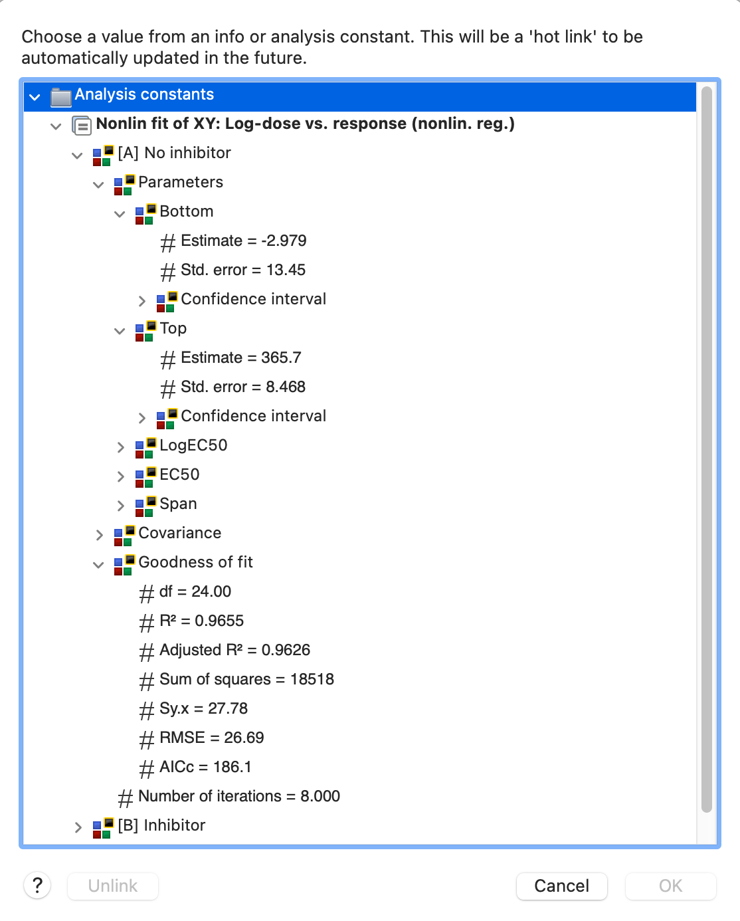The image size is (740, 921).
Task: Confirm the choice with OK
Action: click(x=670, y=886)
